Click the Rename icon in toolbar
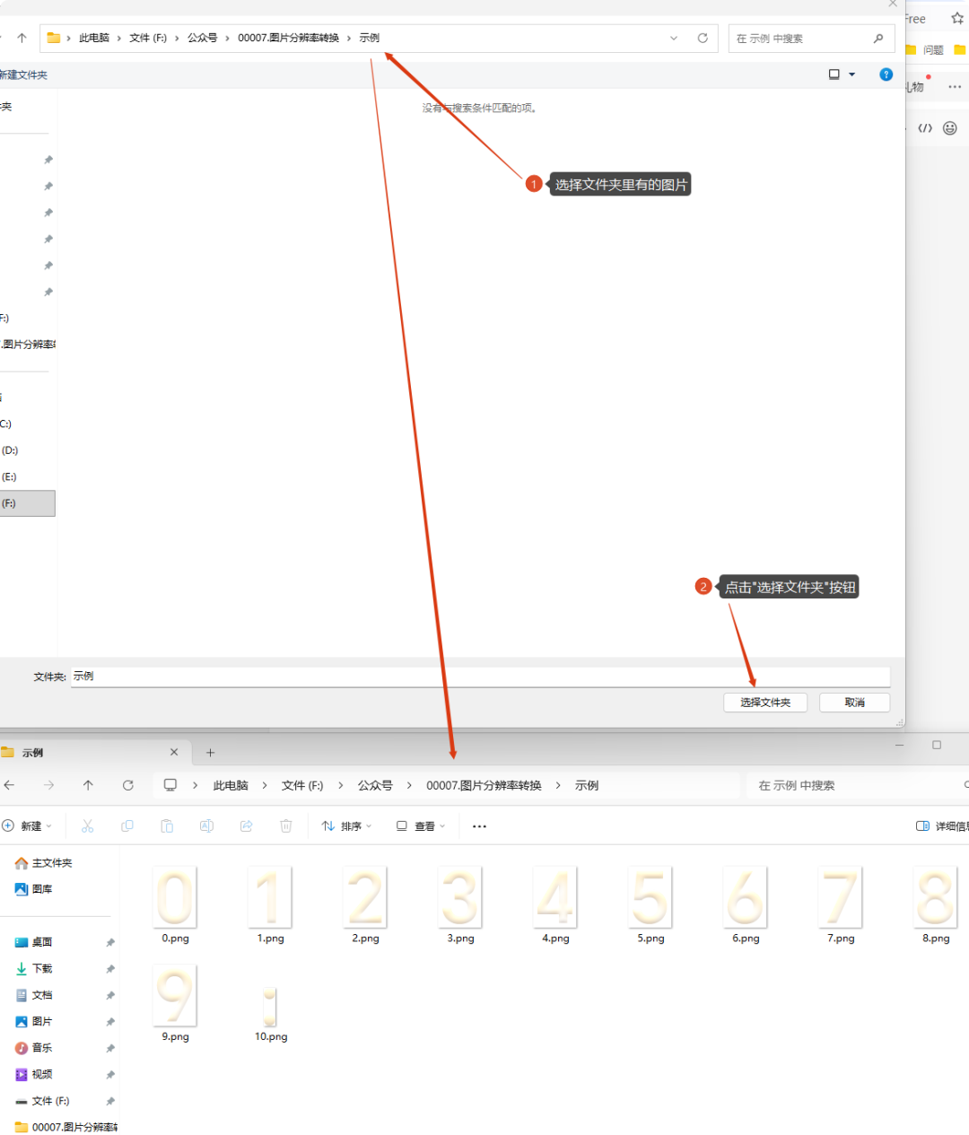The image size is (969, 1135). point(206,826)
